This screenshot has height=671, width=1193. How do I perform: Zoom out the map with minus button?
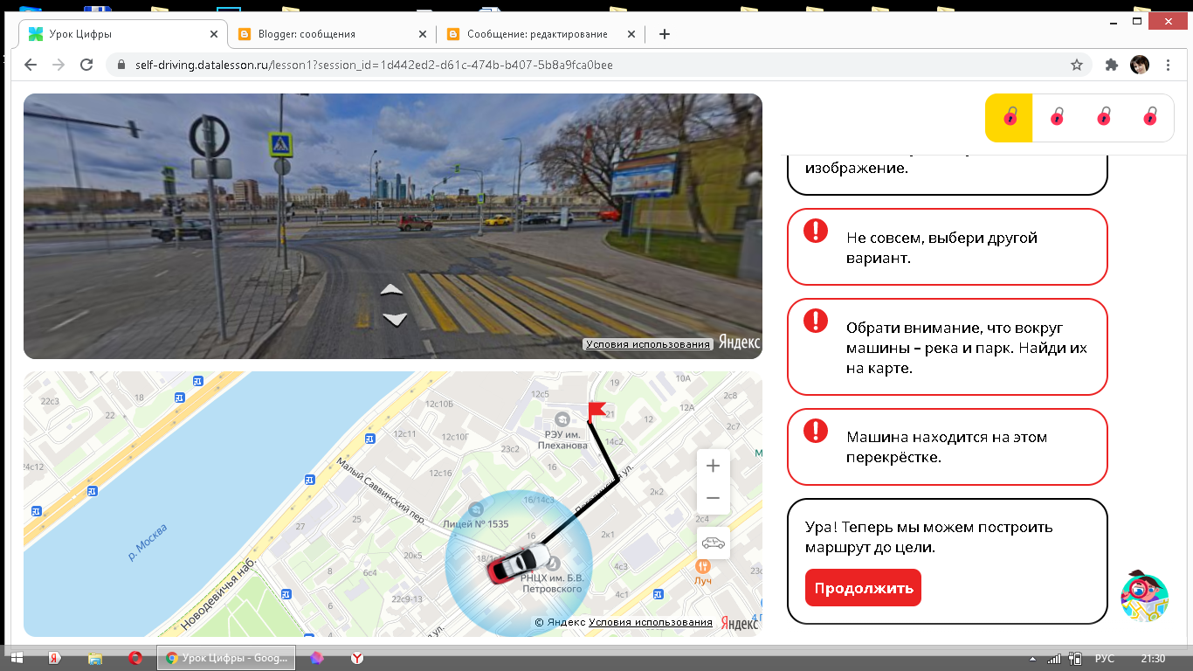click(x=713, y=498)
